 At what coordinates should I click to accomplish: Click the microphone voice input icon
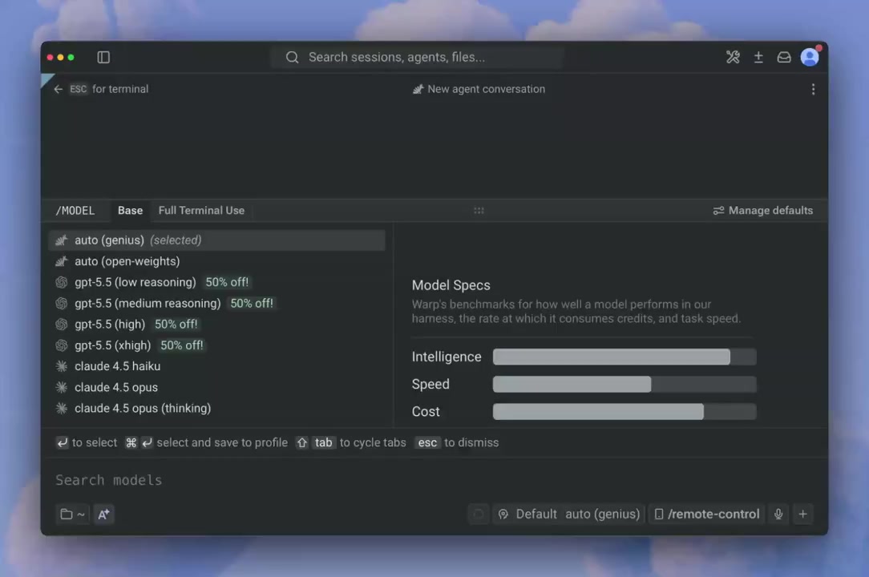tap(778, 514)
